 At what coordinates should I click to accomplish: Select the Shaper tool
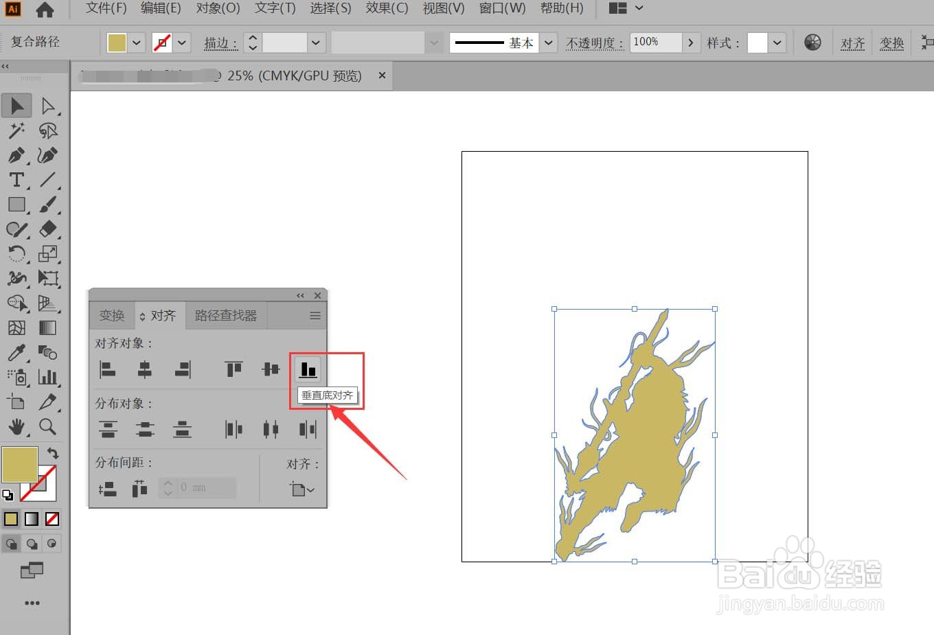16,229
